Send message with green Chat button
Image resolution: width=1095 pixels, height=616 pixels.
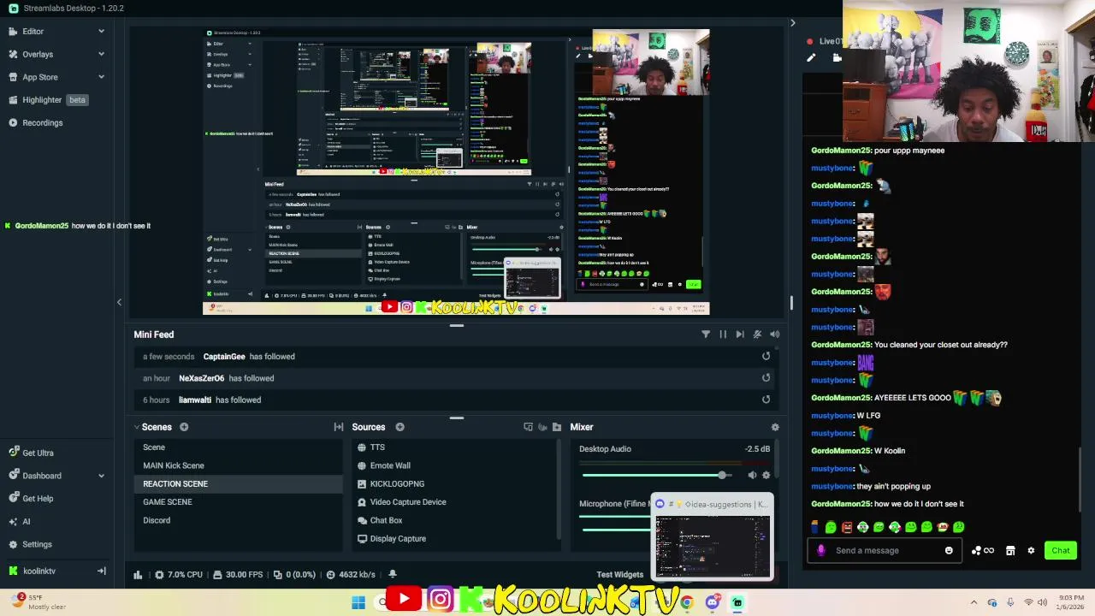tap(1061, 551)
